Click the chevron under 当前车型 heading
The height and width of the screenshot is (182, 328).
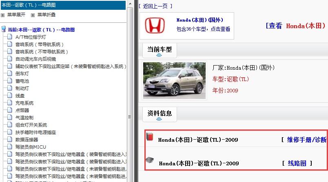click(x=159, y=55)
